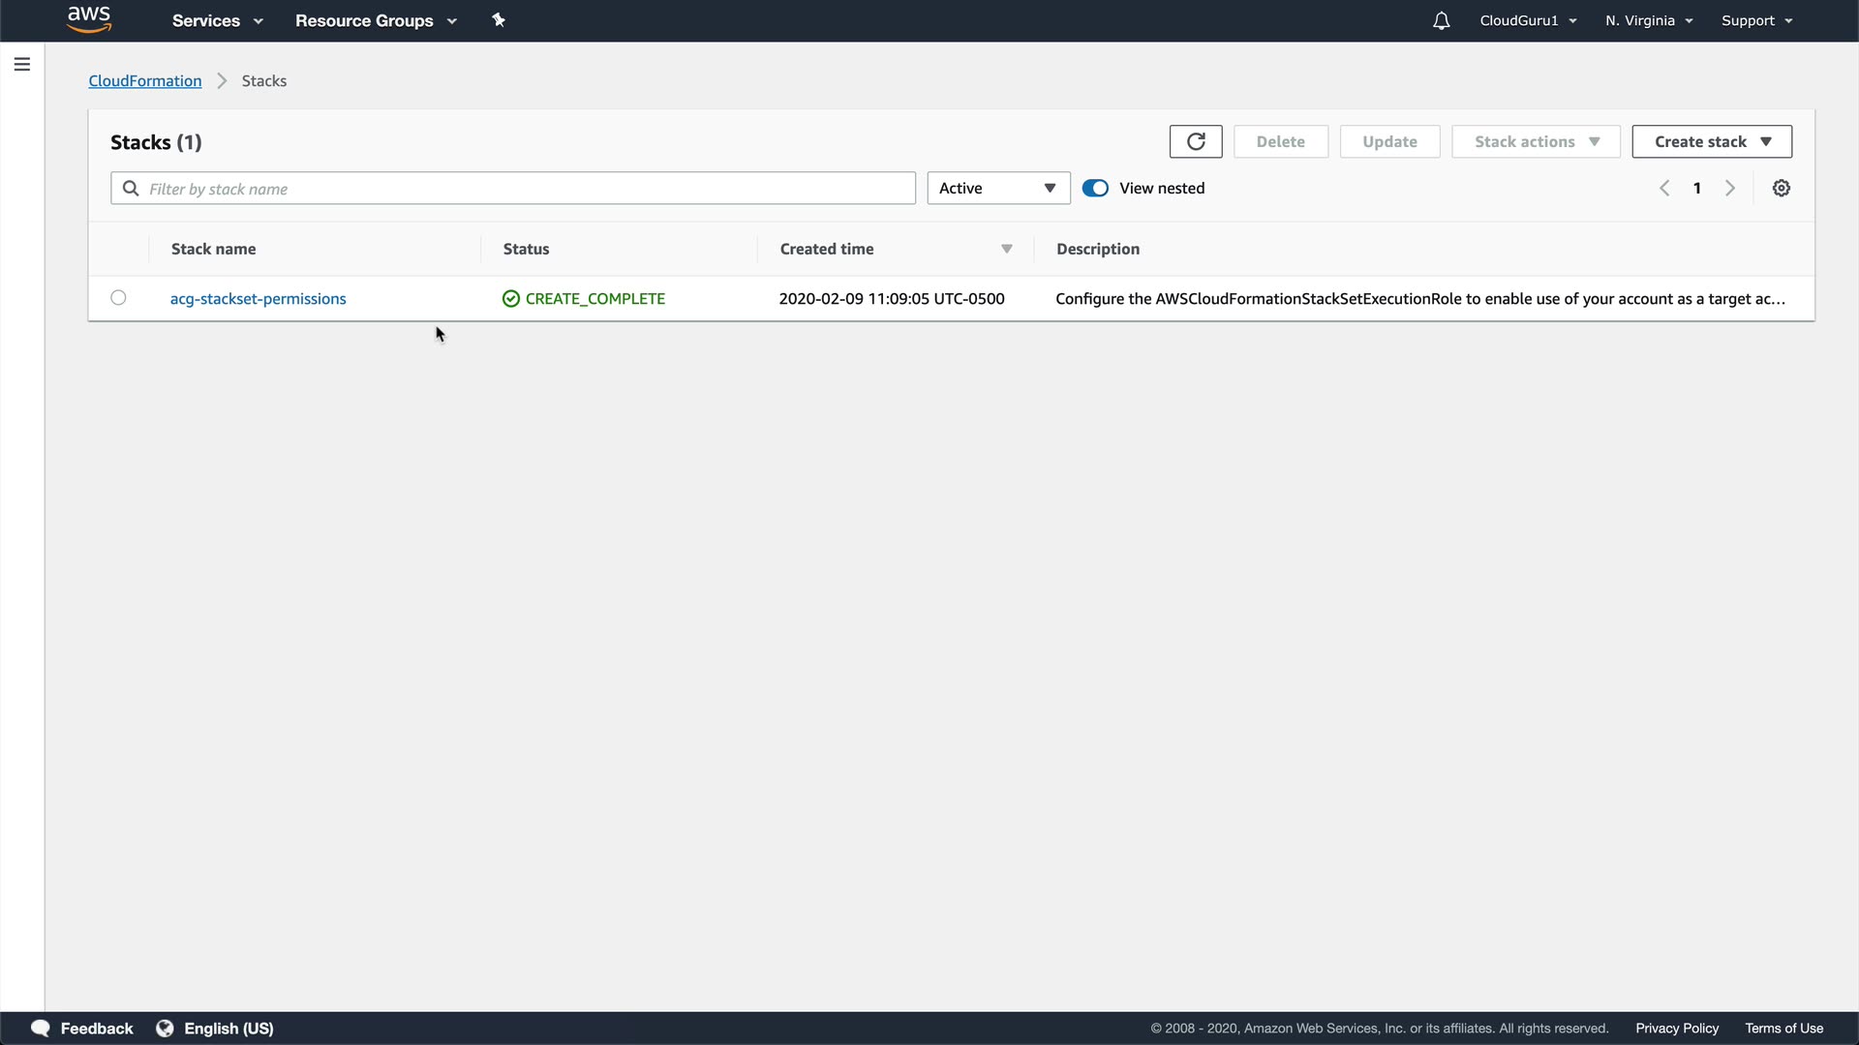Toggle the View nested switch
This screenshot has height=1045, width=1859.
[x=1095, y=189]
